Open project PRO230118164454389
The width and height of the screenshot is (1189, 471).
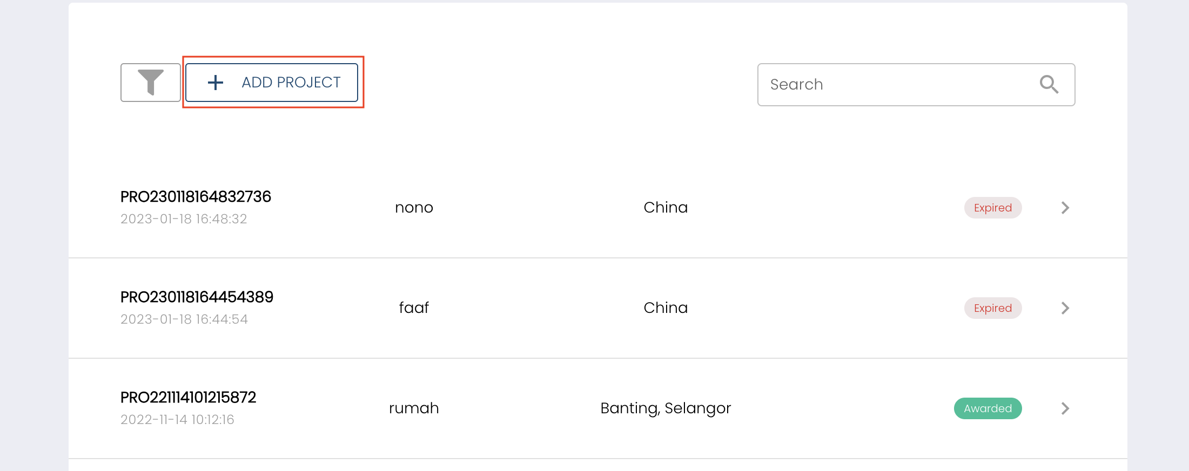197,297
